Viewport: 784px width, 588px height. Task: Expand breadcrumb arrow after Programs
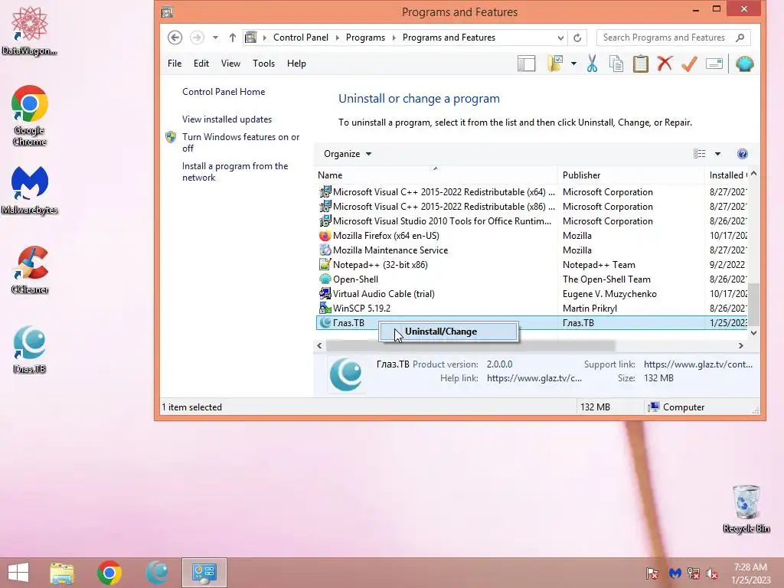[394, 38]
